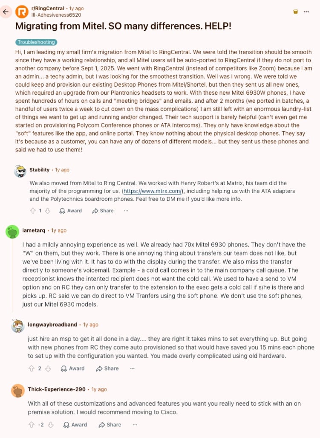Upvote Thick-Experience-290's comment
This screenshot has width=320, height=438.
(x=32, y=425)
